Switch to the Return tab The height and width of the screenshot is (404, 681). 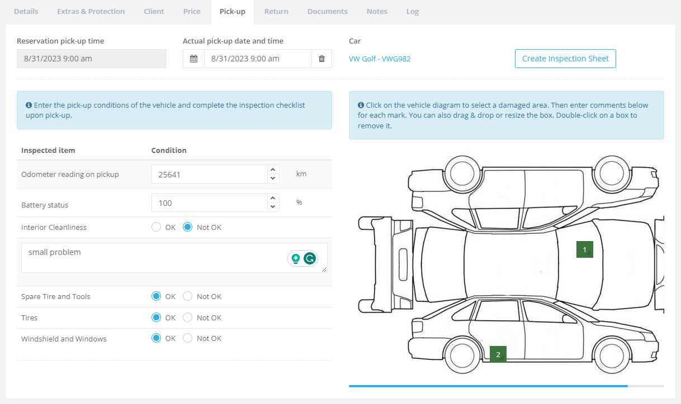point(276,11)
